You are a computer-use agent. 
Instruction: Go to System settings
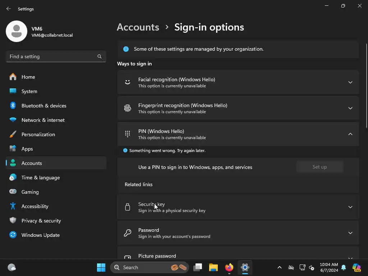coord(56,91)
